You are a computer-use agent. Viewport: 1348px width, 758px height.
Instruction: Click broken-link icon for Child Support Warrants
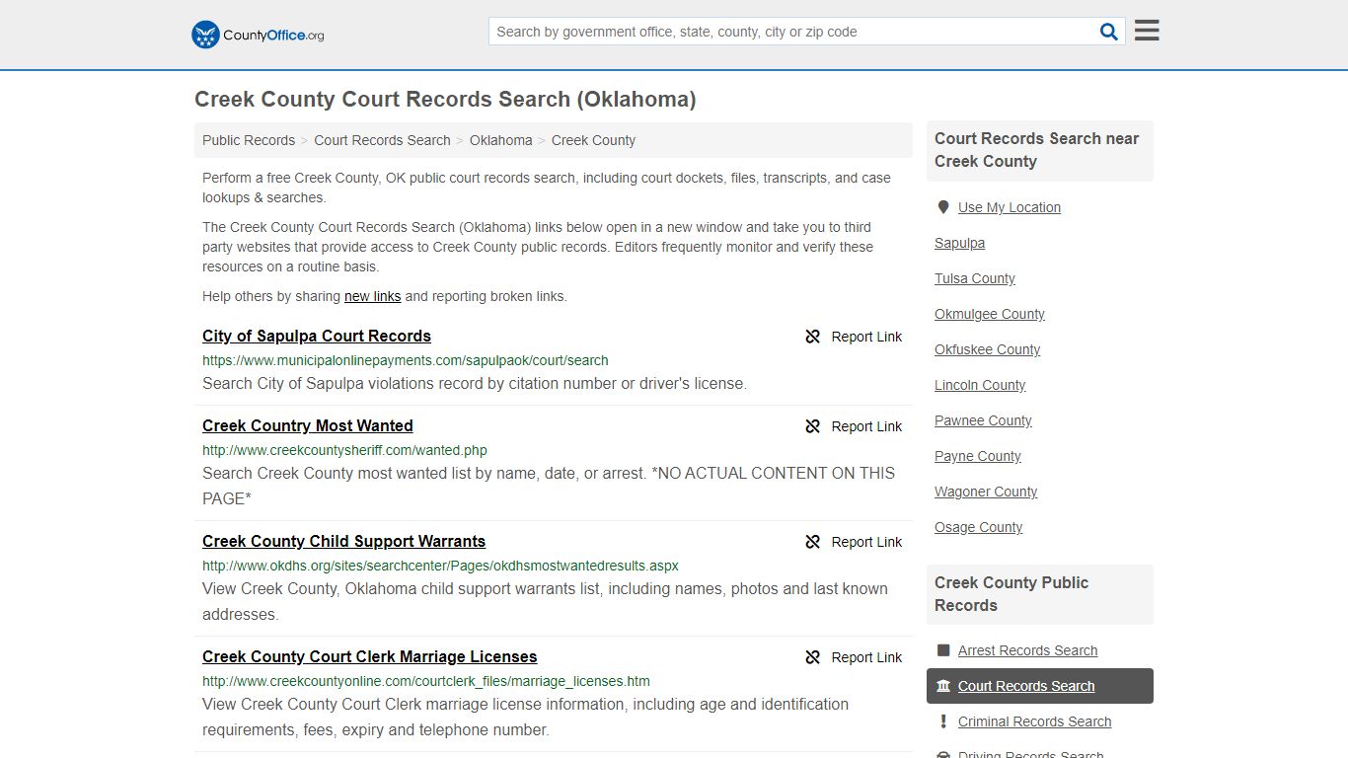[813, 542]
